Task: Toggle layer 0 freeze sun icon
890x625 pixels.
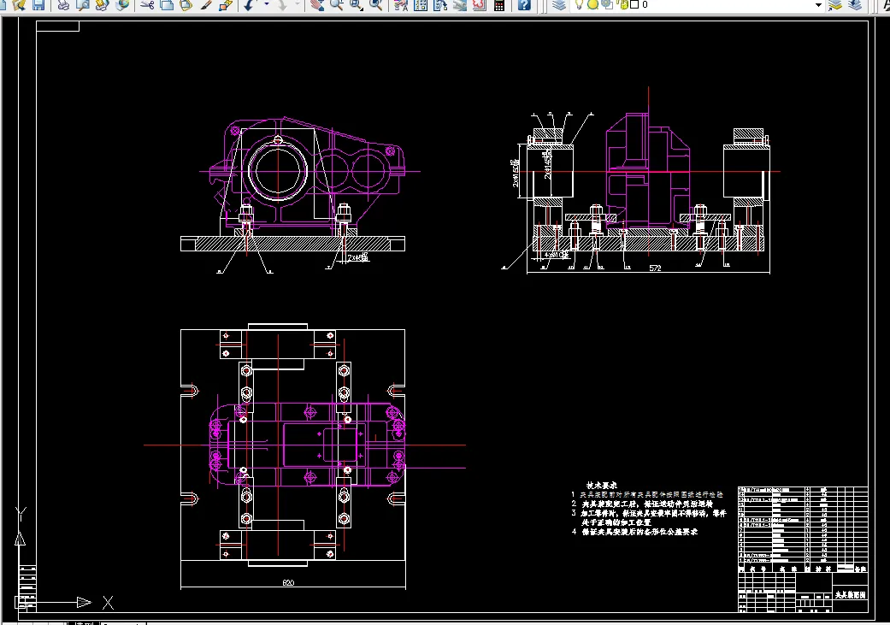Action: (592, 4)
